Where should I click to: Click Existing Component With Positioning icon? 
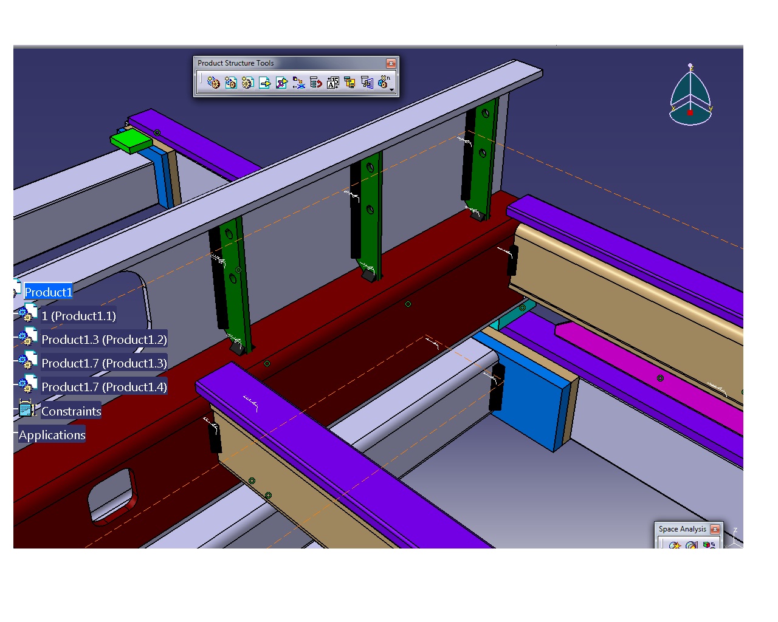[x=281, y=83]
